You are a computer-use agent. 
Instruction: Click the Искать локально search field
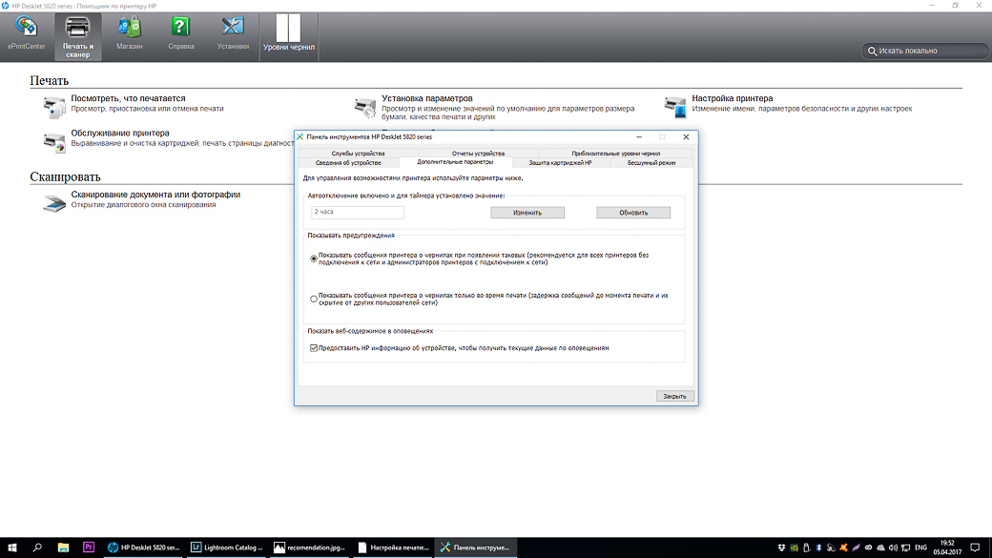(x=925, y=51)
